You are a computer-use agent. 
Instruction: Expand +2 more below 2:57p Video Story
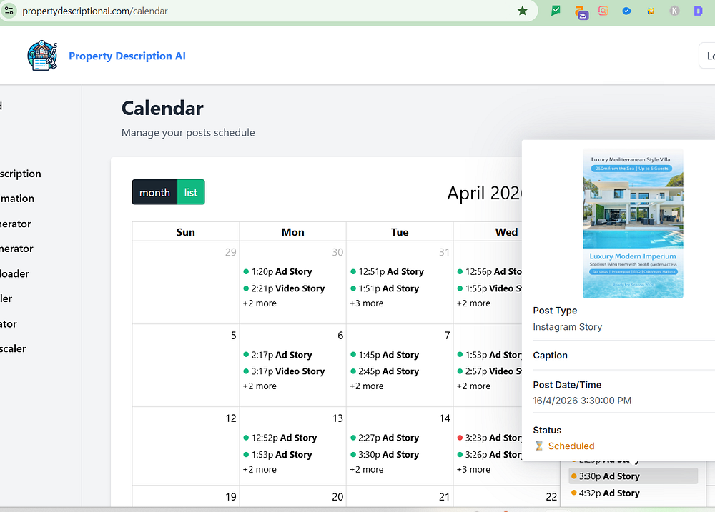473,386
